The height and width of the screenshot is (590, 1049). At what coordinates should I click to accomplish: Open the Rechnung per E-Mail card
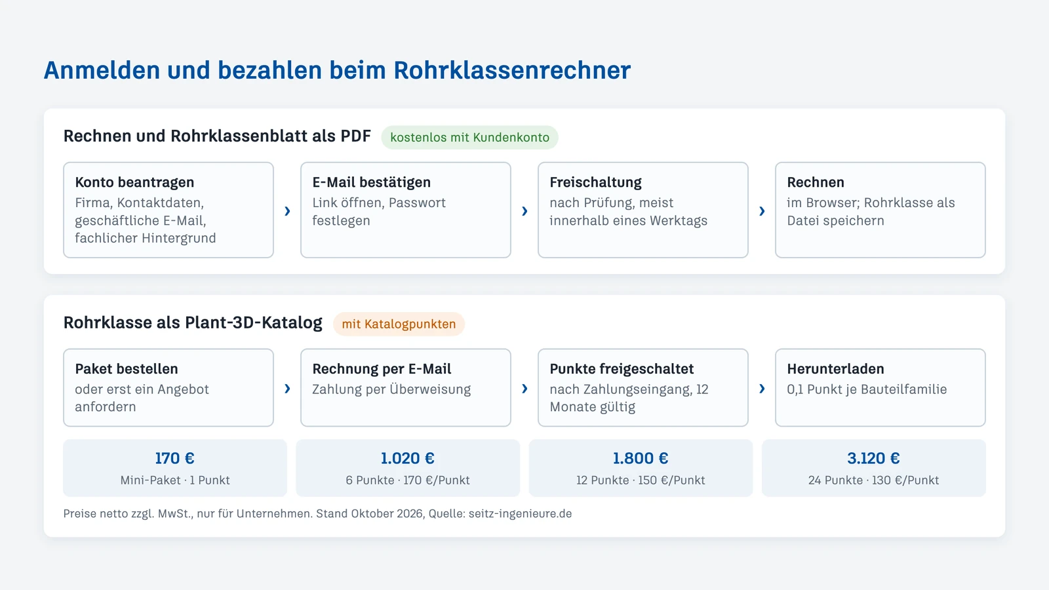pos(406,387)
